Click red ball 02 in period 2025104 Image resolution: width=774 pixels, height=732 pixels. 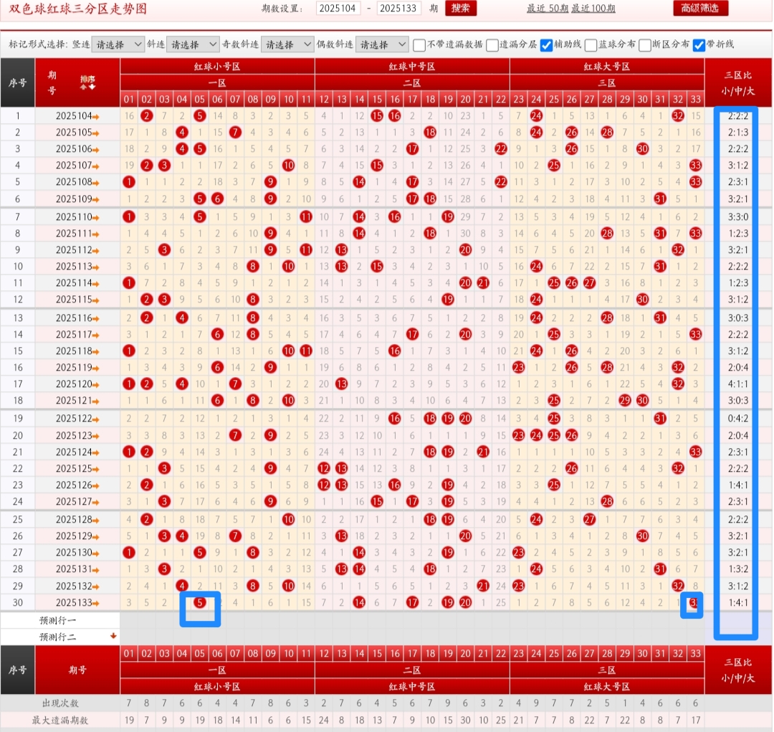coord(147,116)
